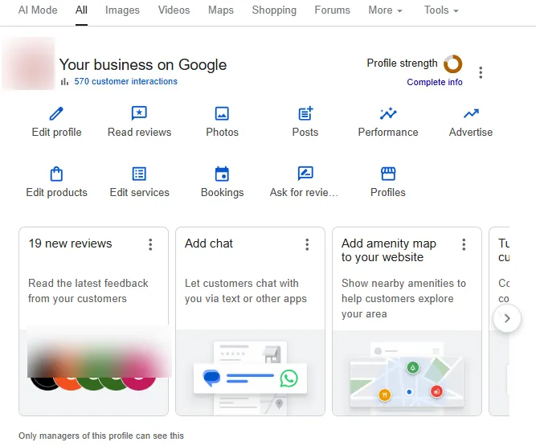Open the Edit products shopping bag icon

point(56,174)
